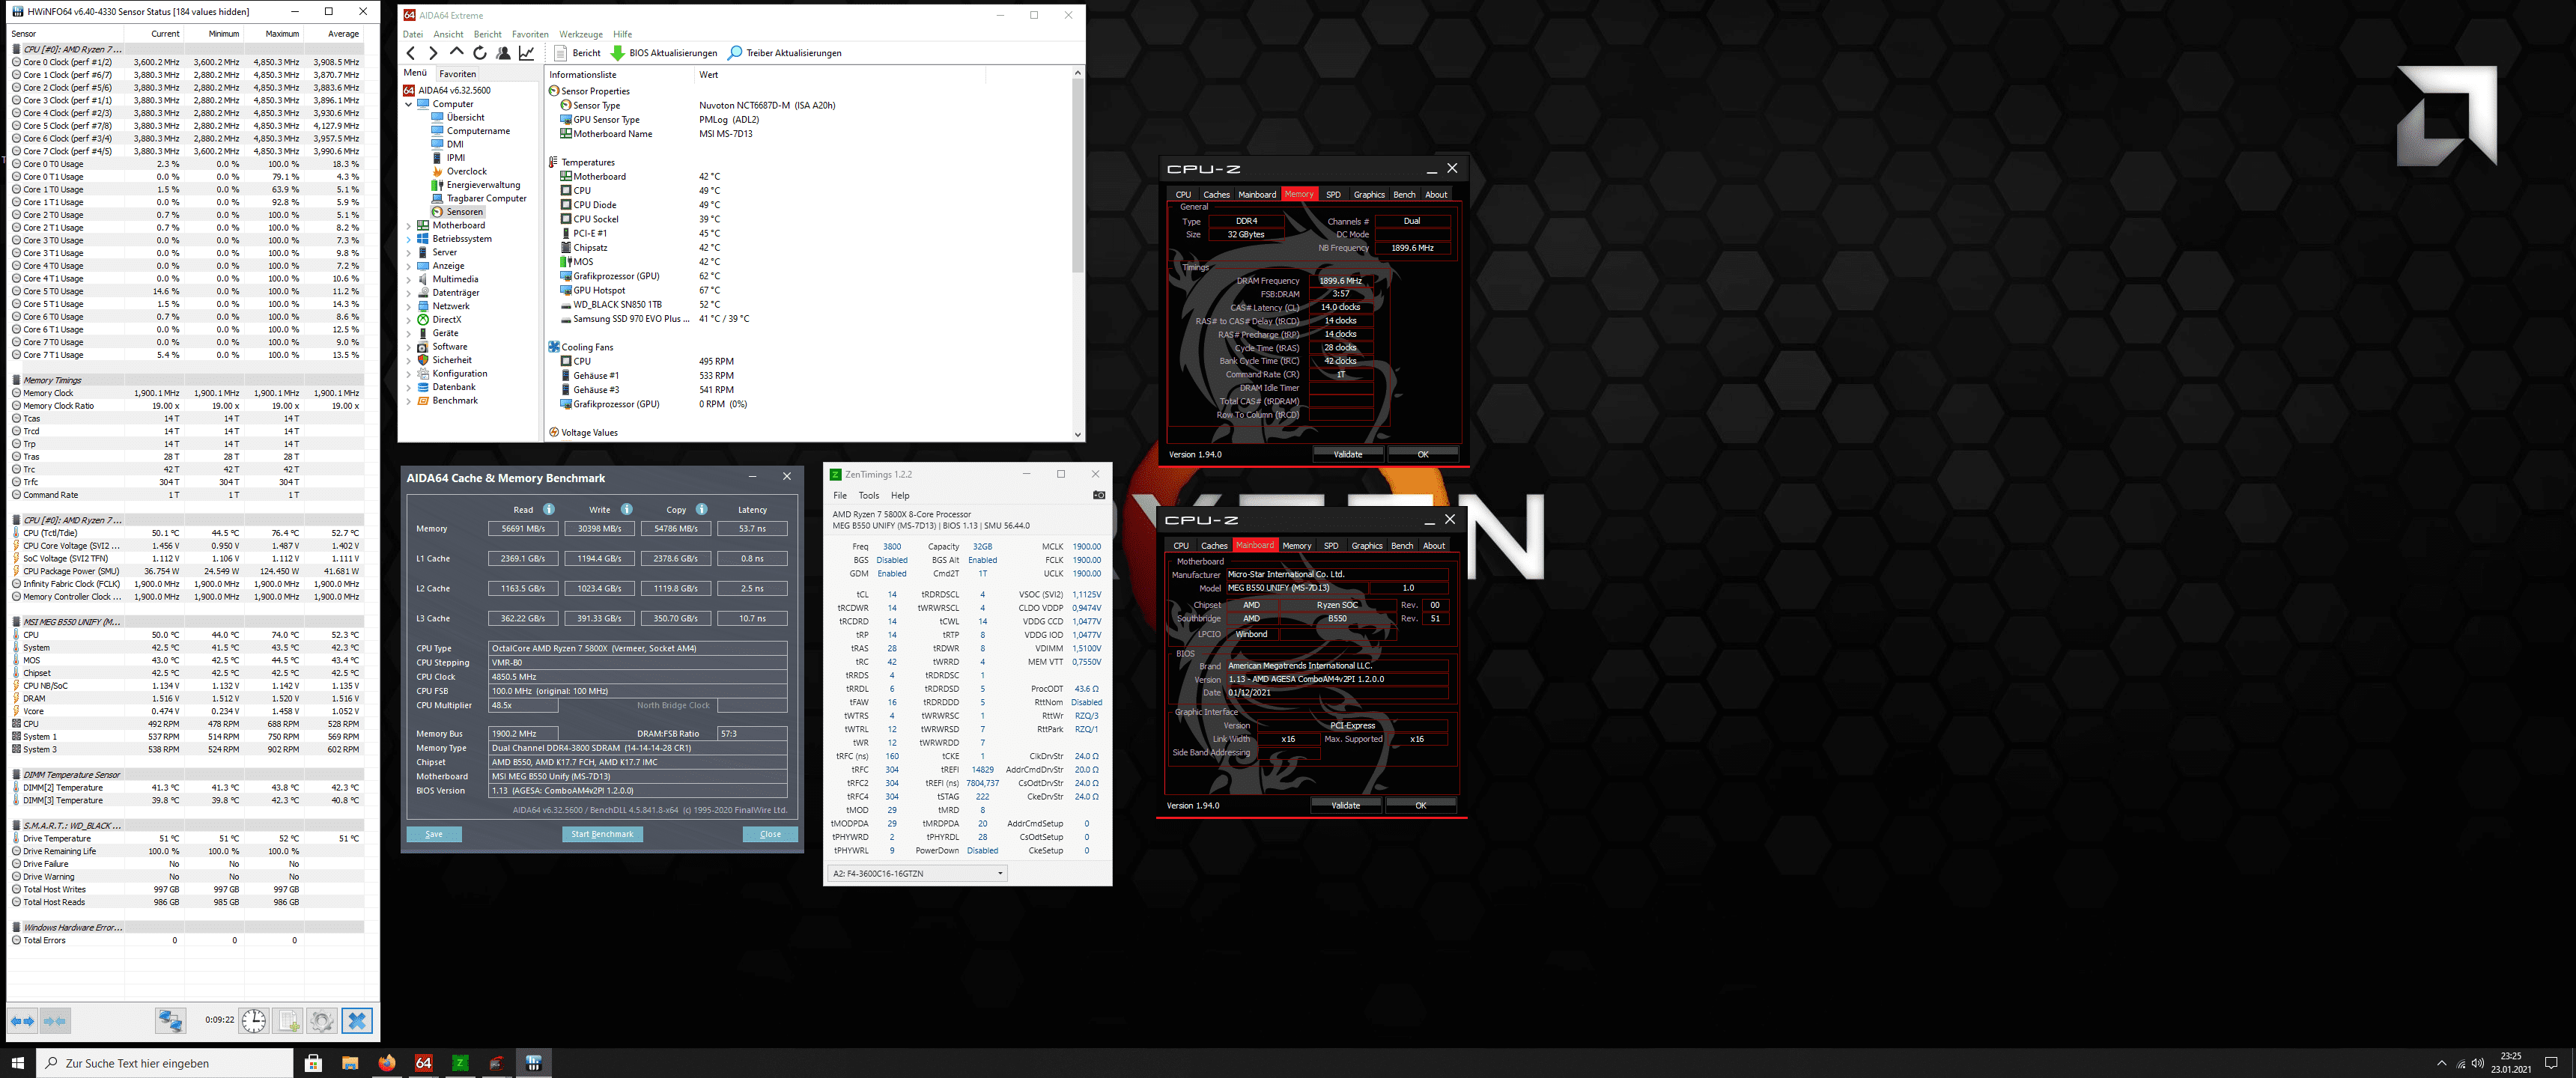Click the Windows taskbar search field
2576x1078 pixels.
(165, 1062)
